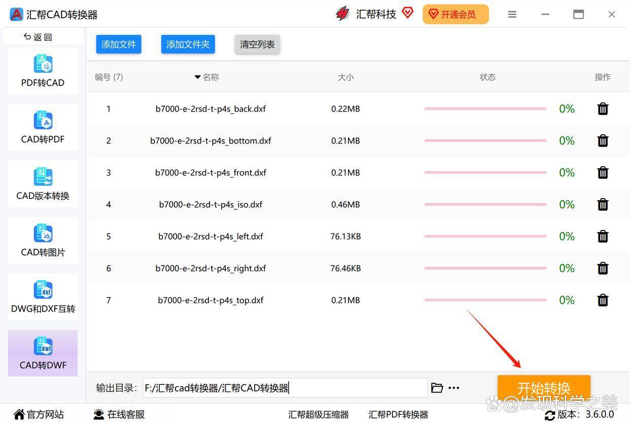Screen dimensions: 630x425
Task: Go back with 返回 button
Action: [x=38, y=37]
